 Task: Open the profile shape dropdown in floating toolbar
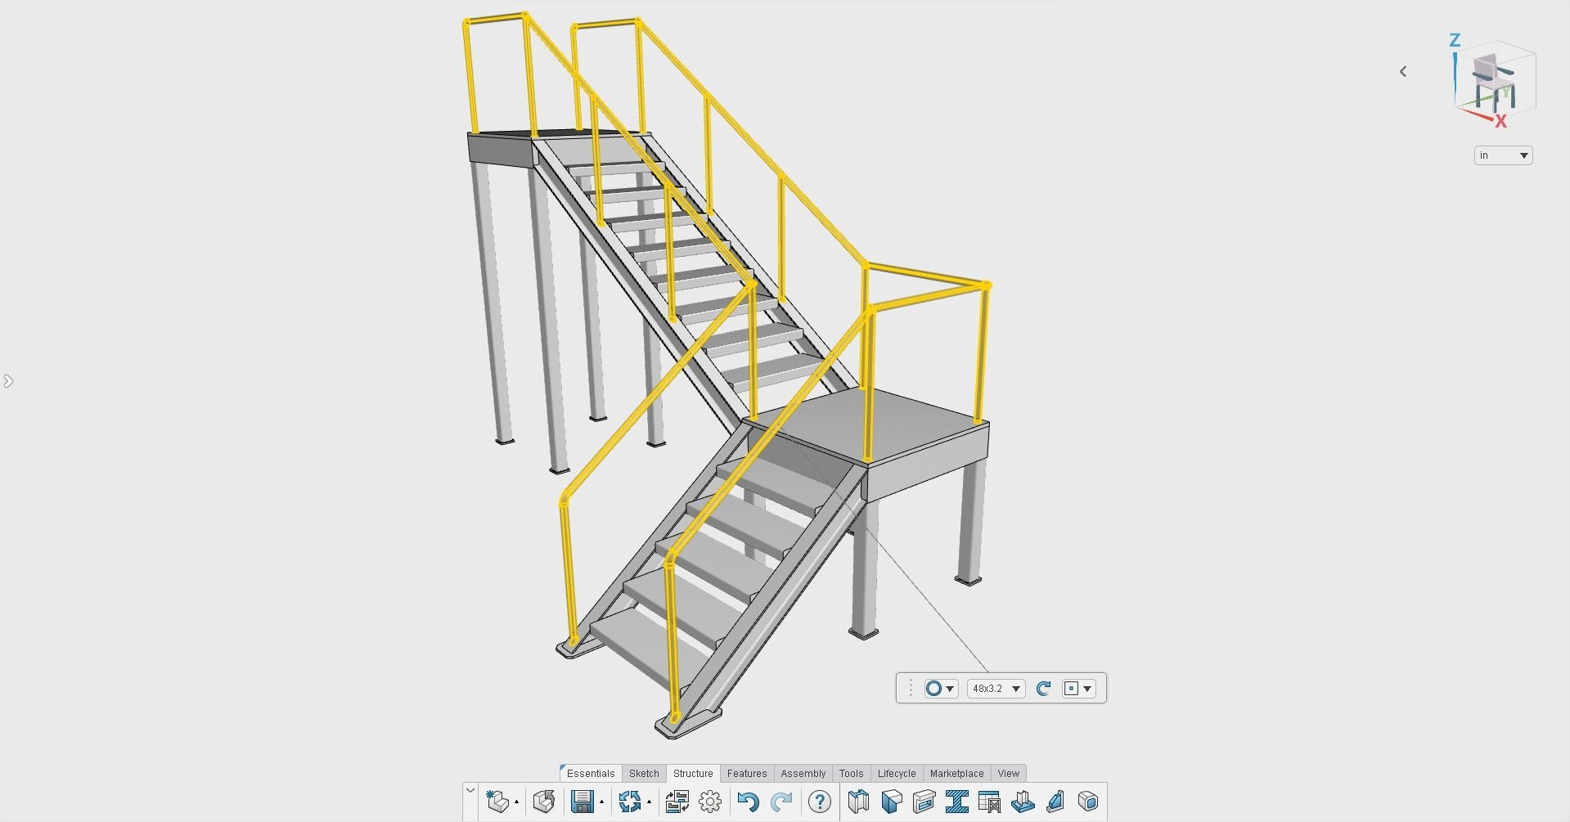pyautogui.click(x=939, y=688)
